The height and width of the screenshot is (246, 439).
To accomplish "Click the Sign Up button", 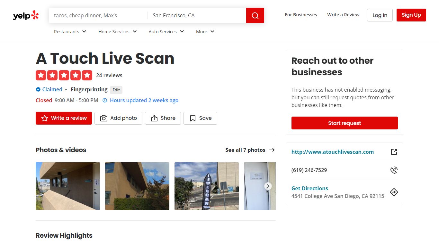I will pyautogui.click(x=411, y=15).
